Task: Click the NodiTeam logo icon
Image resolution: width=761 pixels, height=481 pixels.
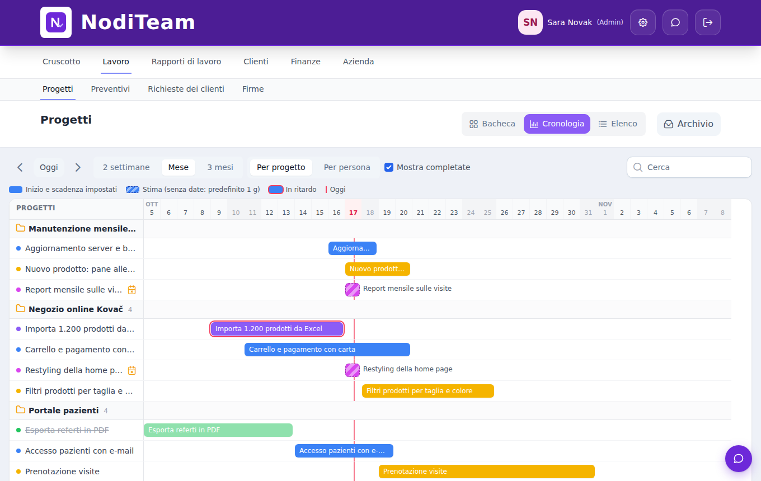Action: tap(56, 22)
